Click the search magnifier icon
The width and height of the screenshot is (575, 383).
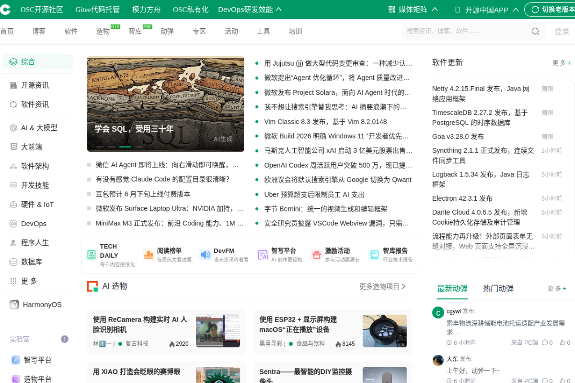click(535, 31)
